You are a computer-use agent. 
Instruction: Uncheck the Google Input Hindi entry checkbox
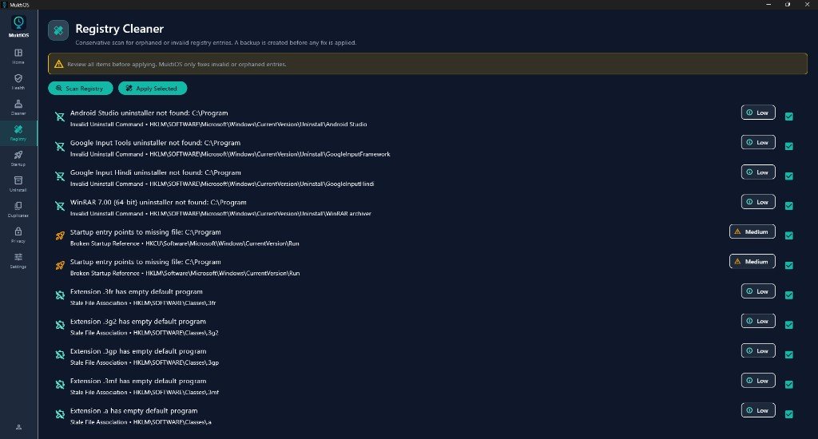(788, 176)
